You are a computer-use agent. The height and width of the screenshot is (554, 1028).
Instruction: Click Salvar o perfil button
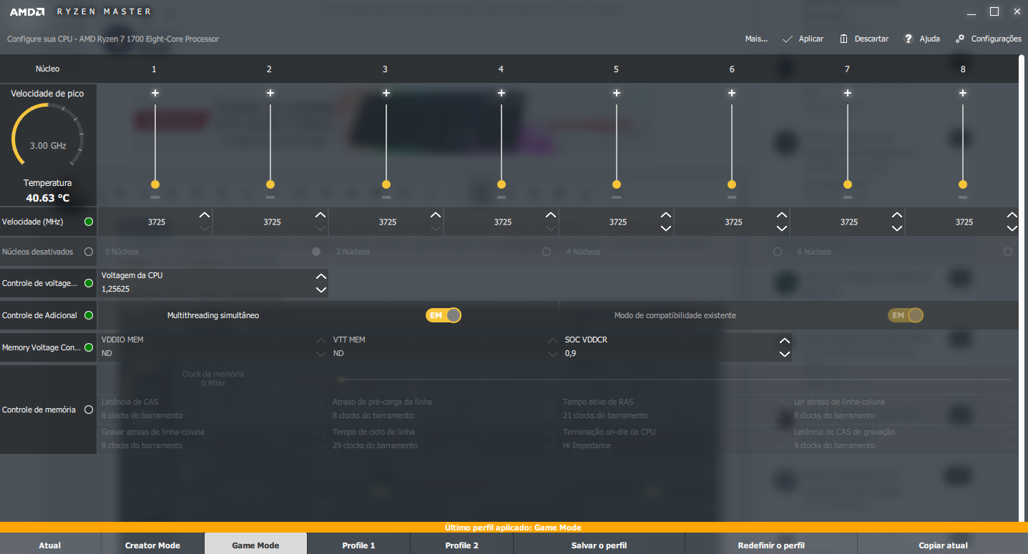tap(599, 545)
